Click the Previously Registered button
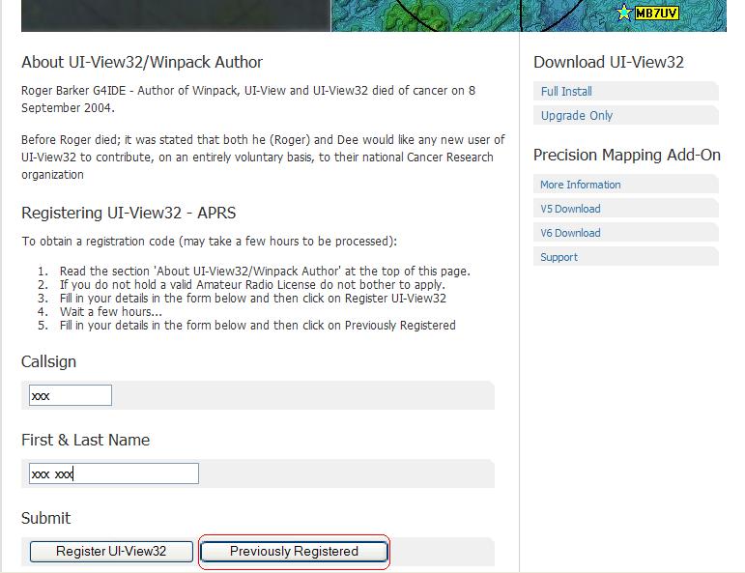Viewport: 745px width, 573px height. [x=294, y=551]
